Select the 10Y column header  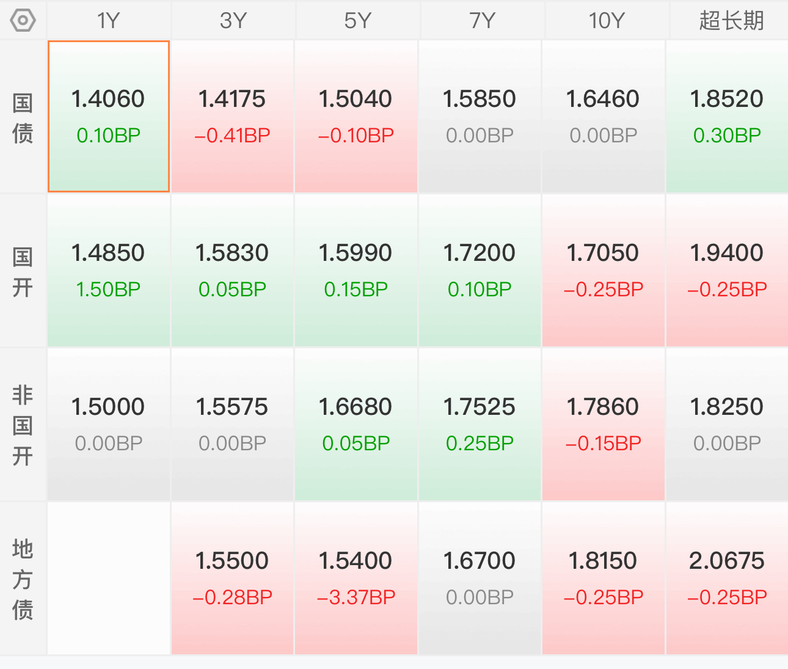pos(607,20)
